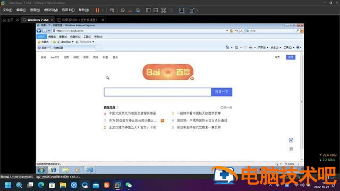
Task: Click the Windows 7 Start orb
Action: (x=41, y=170)
